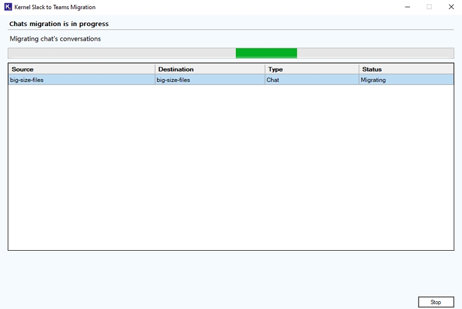Click the Kernel app logo icon
Screen dimensions: 462x309
click(8, 7)
